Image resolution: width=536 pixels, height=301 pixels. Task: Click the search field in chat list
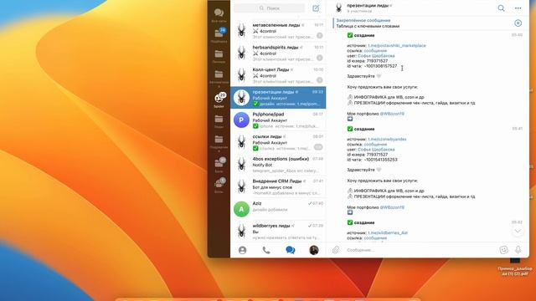point(270,8)
